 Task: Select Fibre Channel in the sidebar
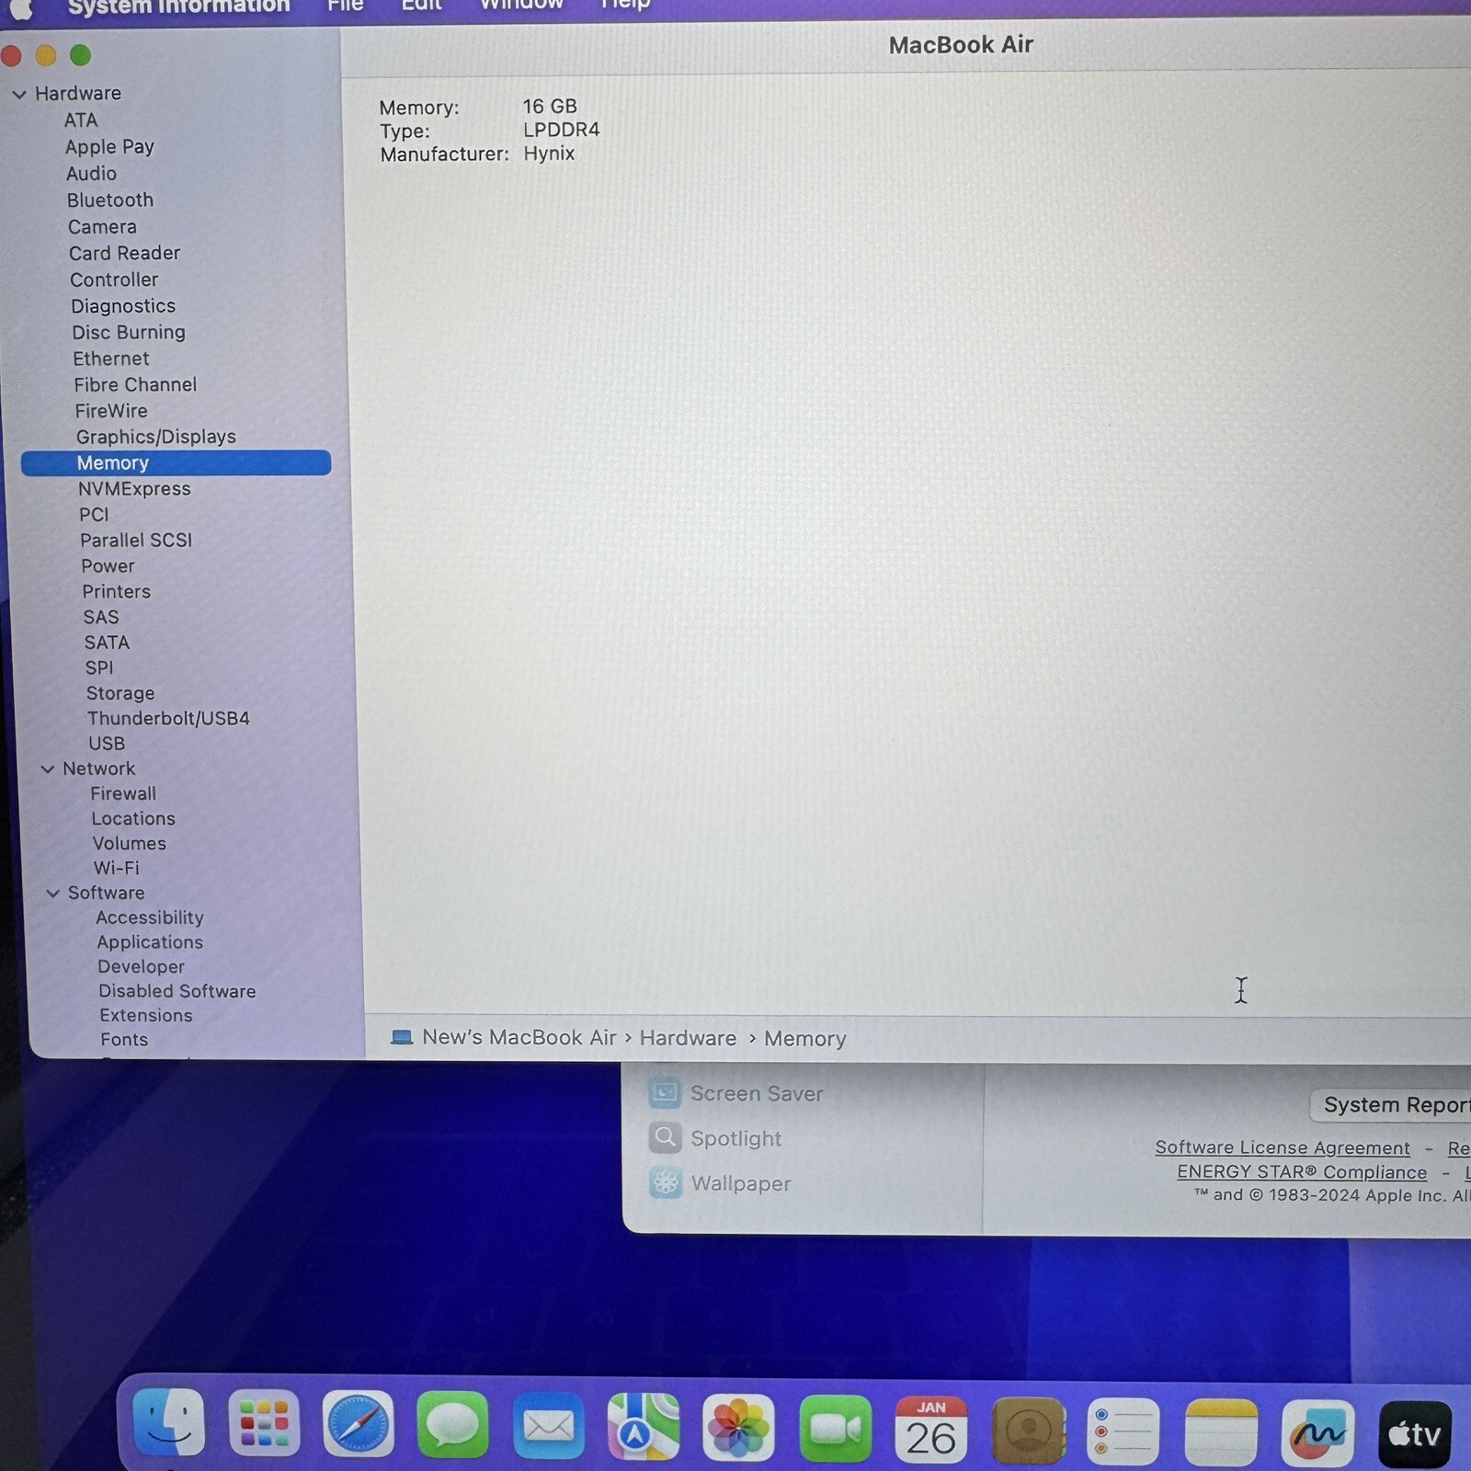click(135, 384)
